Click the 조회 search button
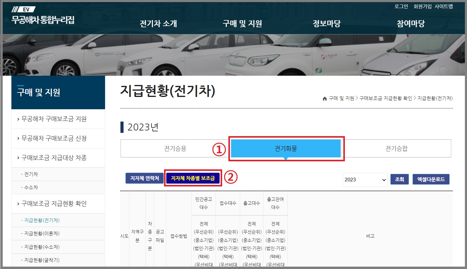 click(x=399, y=179)
